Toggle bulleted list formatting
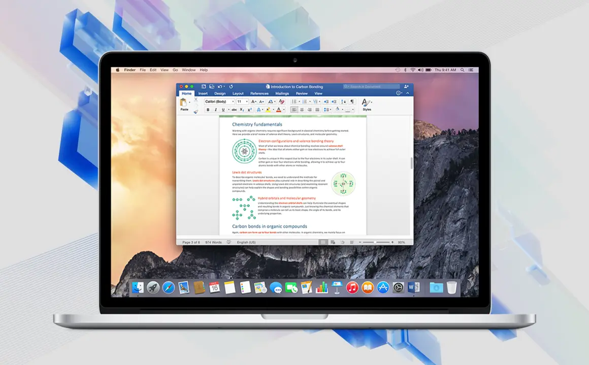This screenshot has width=589, height=365. pyautogui.click(x=293, y=102)
